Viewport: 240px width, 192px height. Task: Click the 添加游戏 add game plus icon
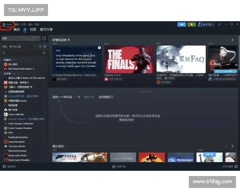pyautogui.click(x=4, y=166)
